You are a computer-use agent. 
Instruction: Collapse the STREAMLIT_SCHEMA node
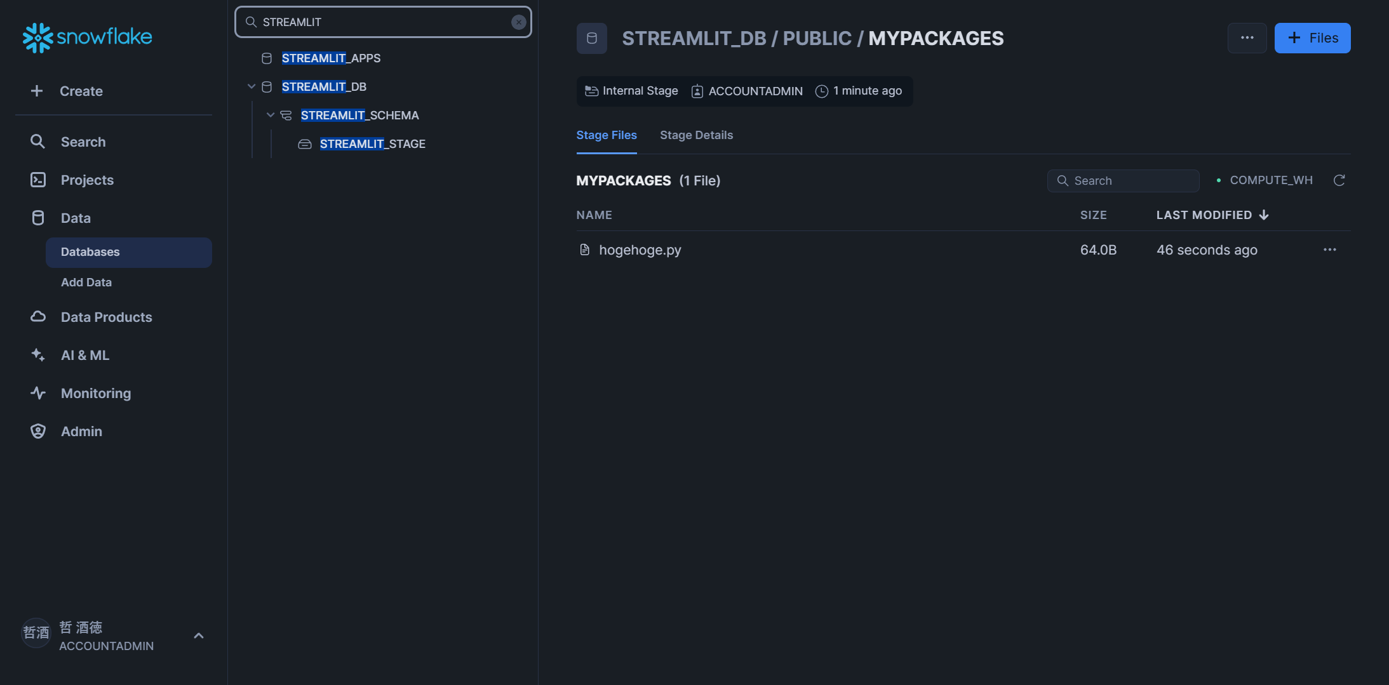271,115
